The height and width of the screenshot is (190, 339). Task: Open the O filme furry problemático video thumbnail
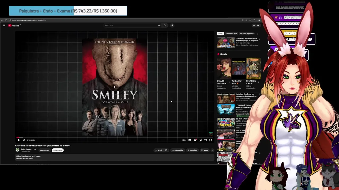226,42
